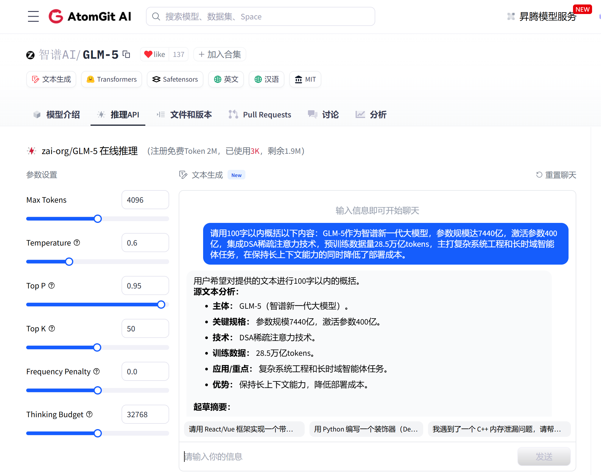Open the 讨论 tab

323,114
